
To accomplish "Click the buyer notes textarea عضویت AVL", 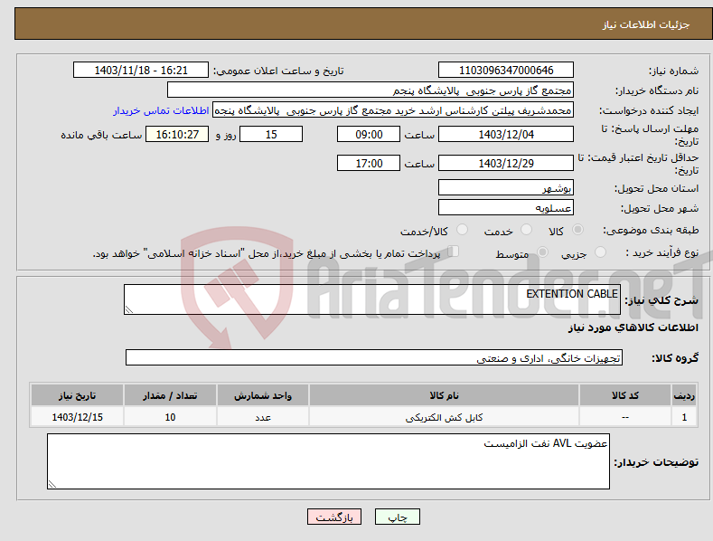I will 328,461.
